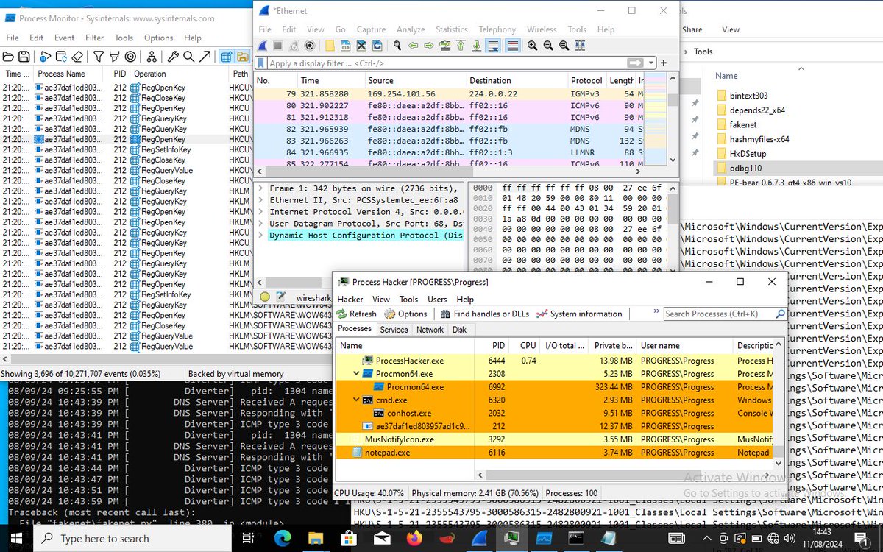Open the Statistics menu in Wireshark
The height and width of the screenshot is (552, 883).
pyautogui.click(x=452, y=29)
